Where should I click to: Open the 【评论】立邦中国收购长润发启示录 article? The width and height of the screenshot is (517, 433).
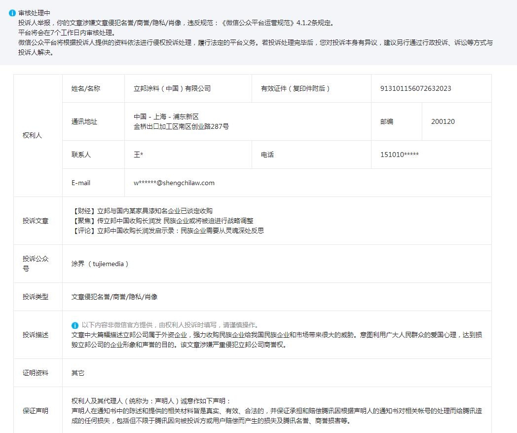167,230
